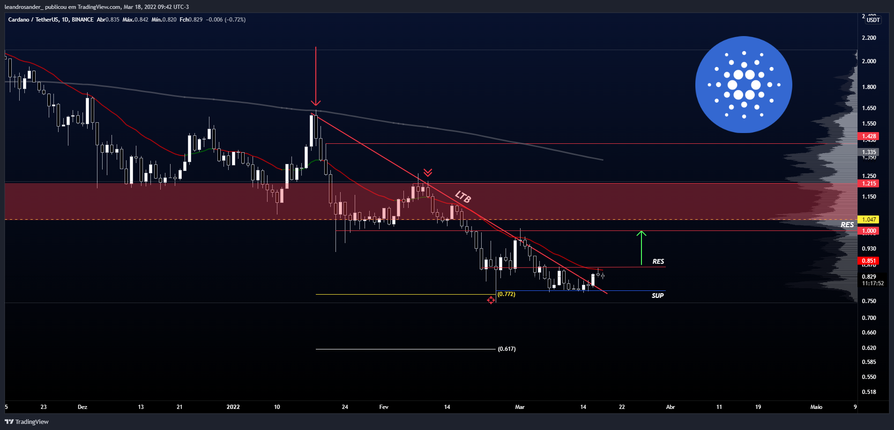The width and height of the screenshot is (894, 430).
Task: Click 1.250 on the price axis
Action: point(869,176)
